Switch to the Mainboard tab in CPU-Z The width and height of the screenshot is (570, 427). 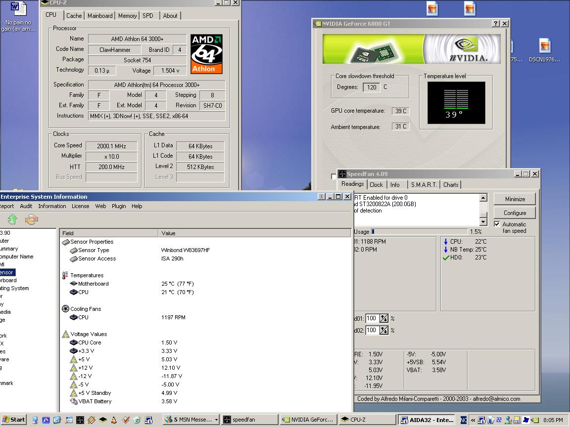tap(100, 16)
